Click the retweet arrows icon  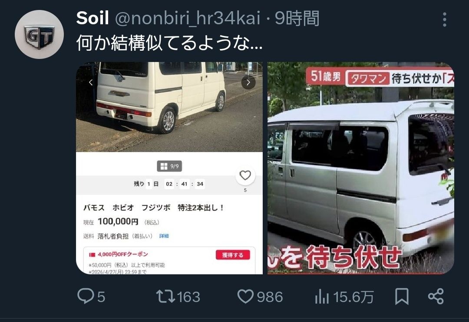[165, 296]
